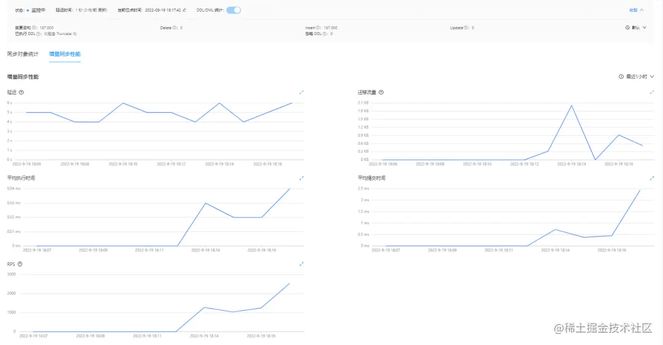Toggle the DDL/DML statistics switch
Viewport: 663px width, 345px height.
(233, 10)
